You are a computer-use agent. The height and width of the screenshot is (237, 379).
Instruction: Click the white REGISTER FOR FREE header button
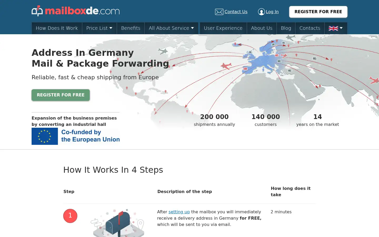(318, 12)
